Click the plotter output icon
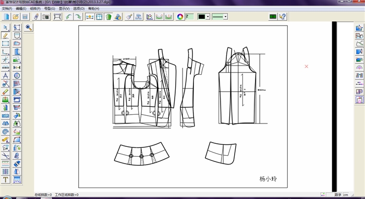The image size is (365, 199). tap(57, 17)
